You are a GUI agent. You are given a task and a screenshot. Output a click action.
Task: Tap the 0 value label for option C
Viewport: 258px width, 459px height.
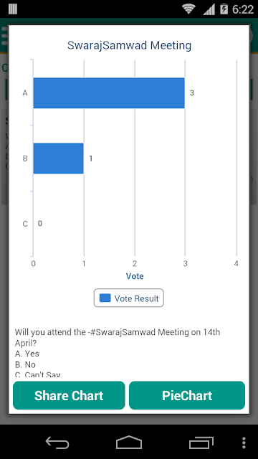click(40, 223)
